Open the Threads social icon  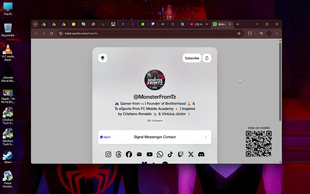[x=118, y=154]
